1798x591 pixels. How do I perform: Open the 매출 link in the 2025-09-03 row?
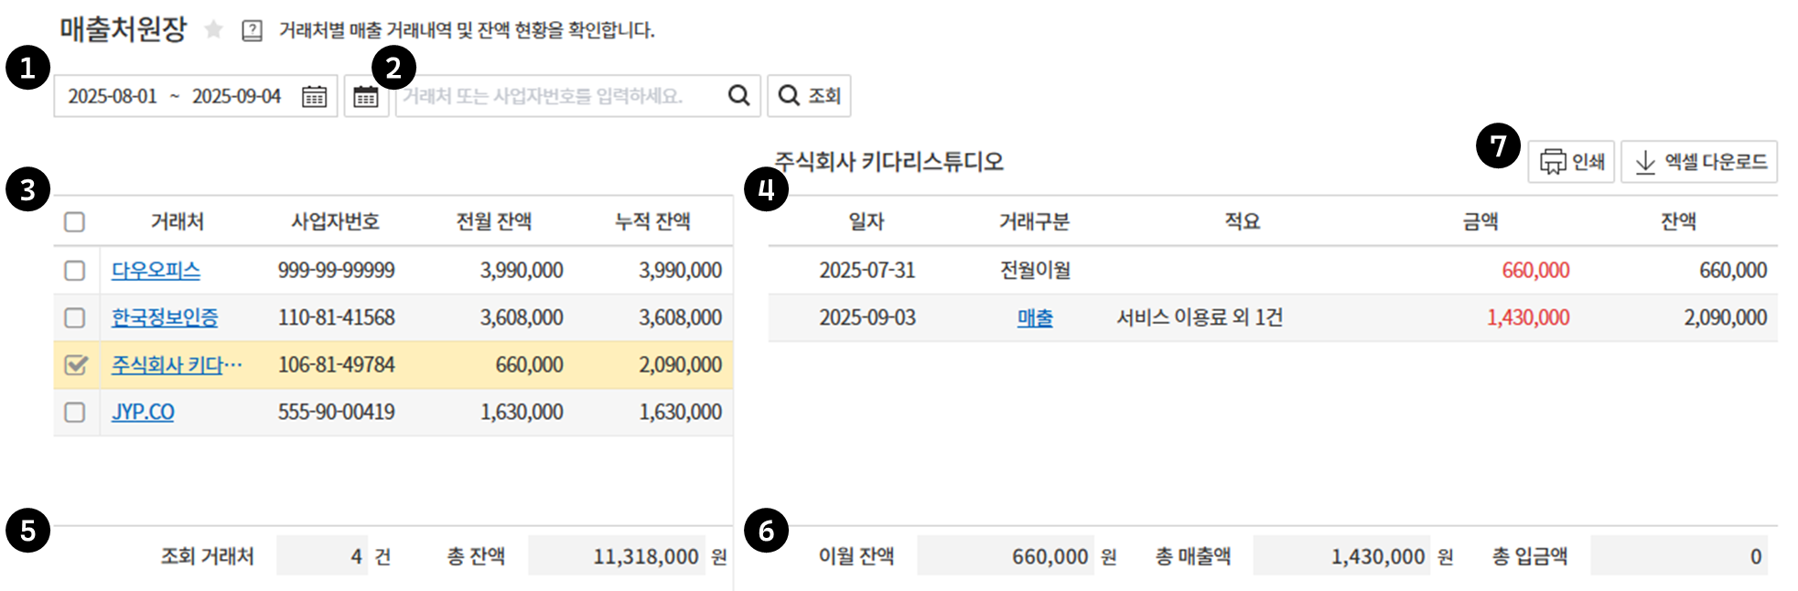pos(1035,318)
